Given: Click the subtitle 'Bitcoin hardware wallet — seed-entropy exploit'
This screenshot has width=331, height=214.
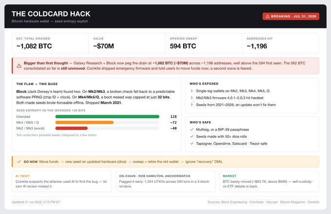Looking at the screenshot, I should pyautogui.click(x=50, y=21).
